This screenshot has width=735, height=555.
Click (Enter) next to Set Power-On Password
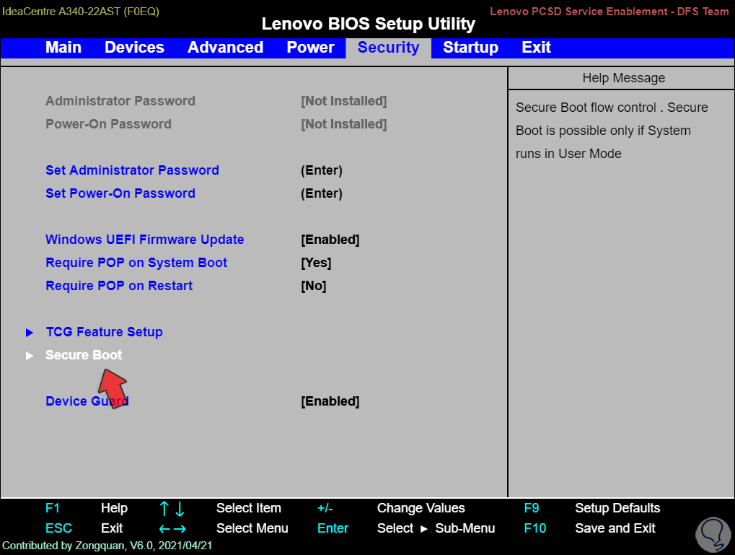322,193
